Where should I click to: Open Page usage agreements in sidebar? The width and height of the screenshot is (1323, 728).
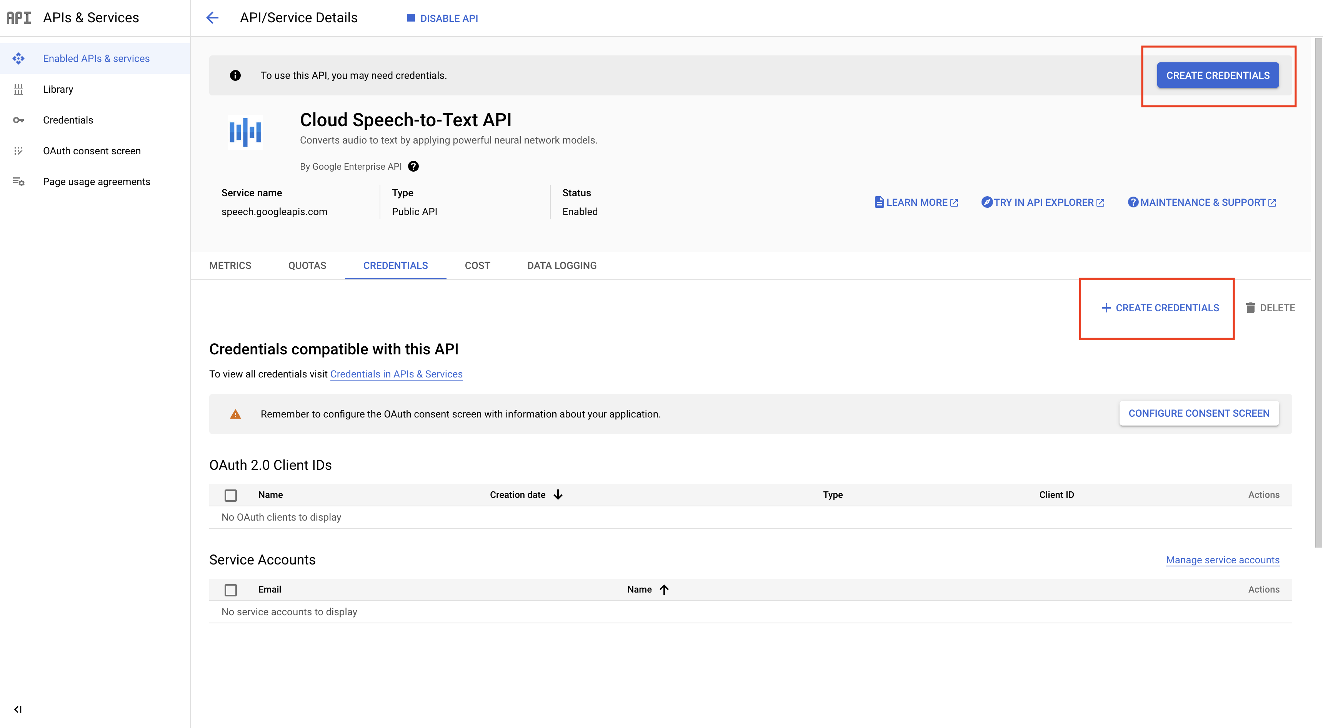(95, 182)
